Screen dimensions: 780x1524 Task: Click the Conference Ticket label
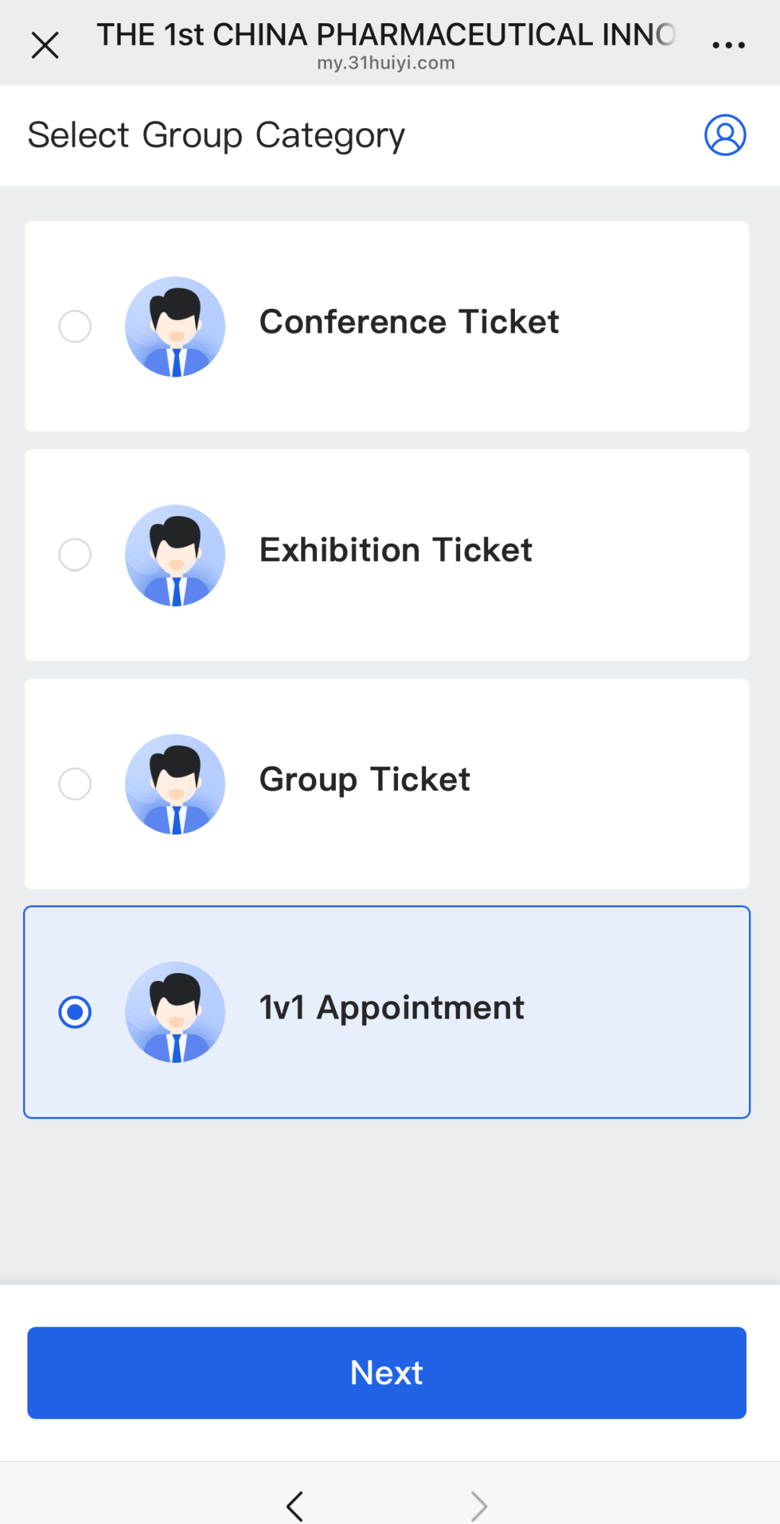409,322
